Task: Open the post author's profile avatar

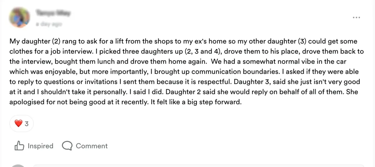Action: (x=20, y=17)
